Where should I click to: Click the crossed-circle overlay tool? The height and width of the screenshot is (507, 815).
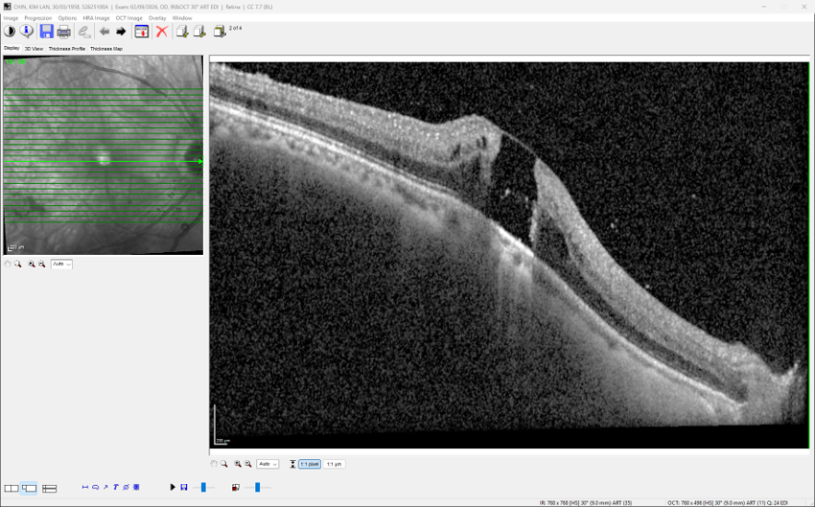click(126, 487)
